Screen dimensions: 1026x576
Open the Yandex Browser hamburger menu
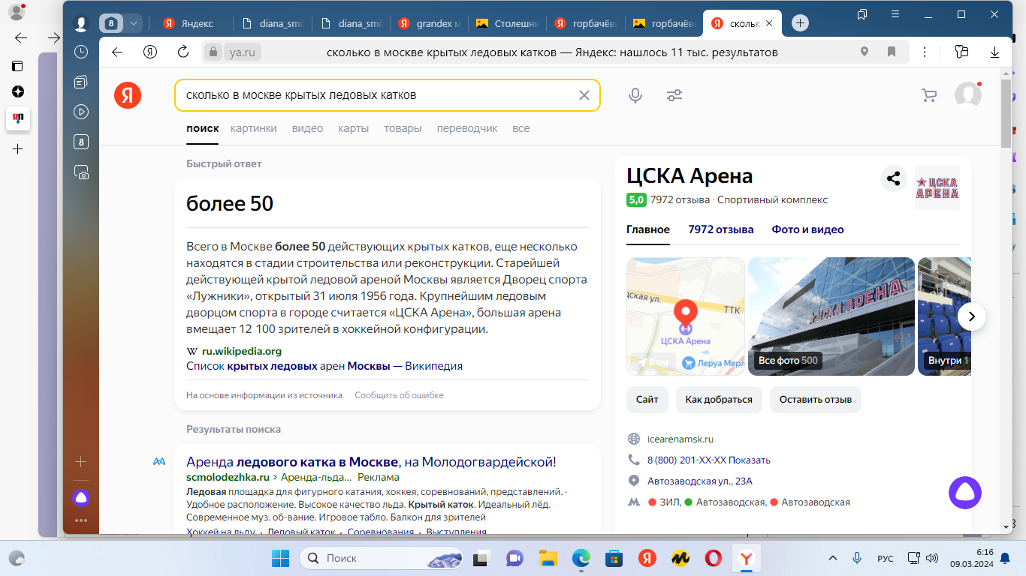pos(895,14)
